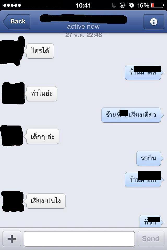Tap the alarm clock status icon
Viewport: 167px width, 250px height.
click(x=132, y=5)
